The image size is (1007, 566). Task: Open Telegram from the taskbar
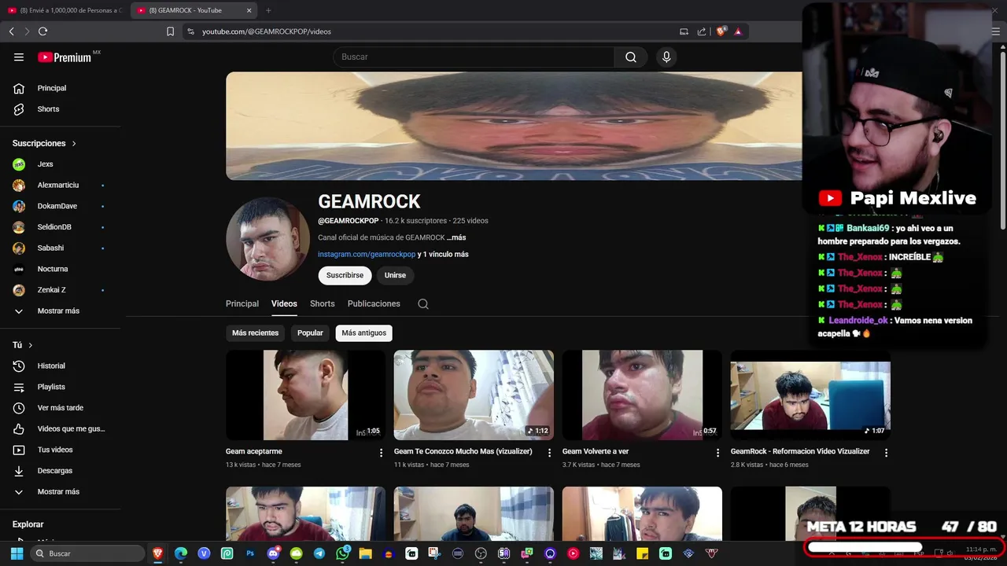319,553
